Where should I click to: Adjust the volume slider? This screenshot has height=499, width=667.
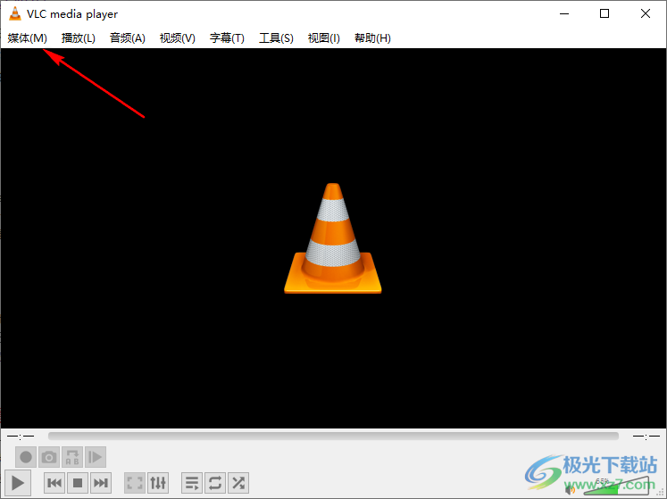(x=616, y=487)
